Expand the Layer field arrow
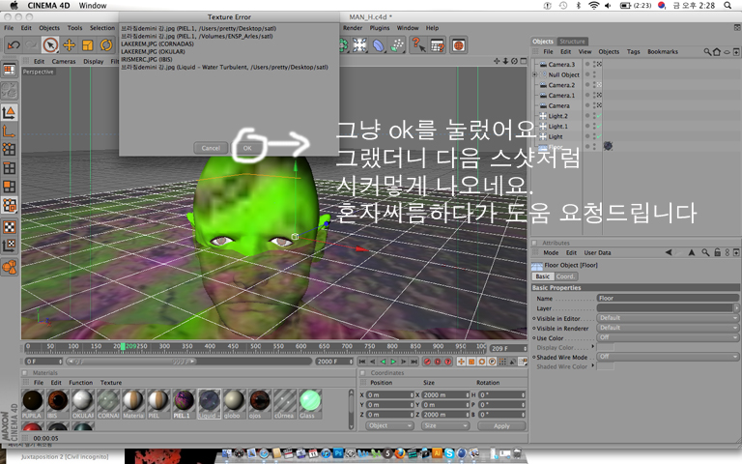This screenshot has height=464, width=742. [x=736, y=307]
